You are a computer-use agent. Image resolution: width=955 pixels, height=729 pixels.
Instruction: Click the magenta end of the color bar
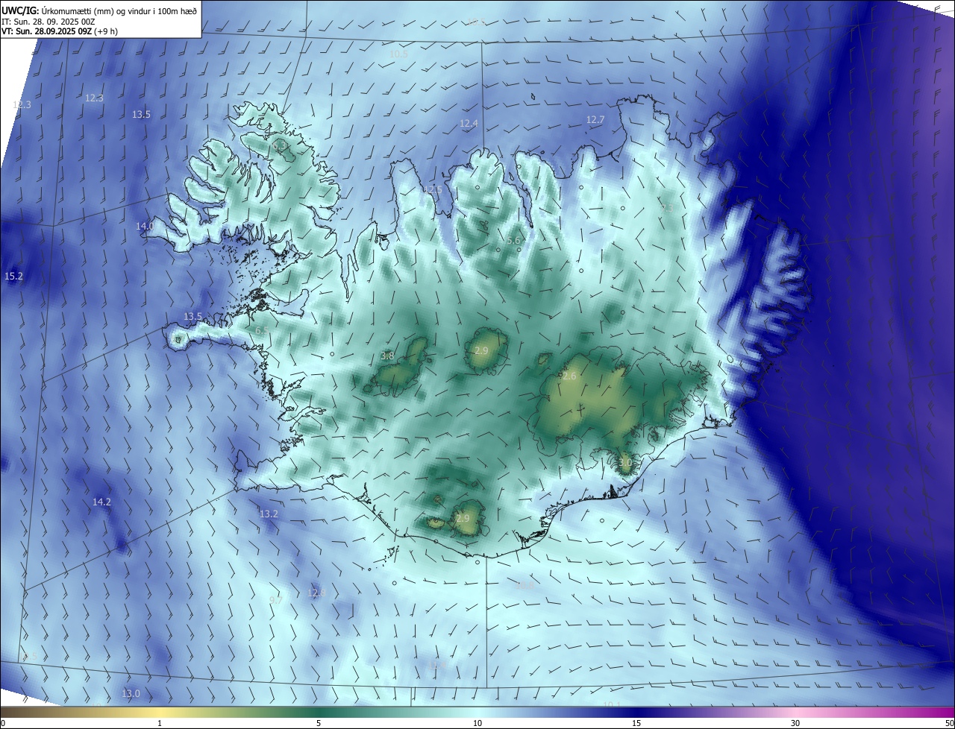(x=944, y=712)
